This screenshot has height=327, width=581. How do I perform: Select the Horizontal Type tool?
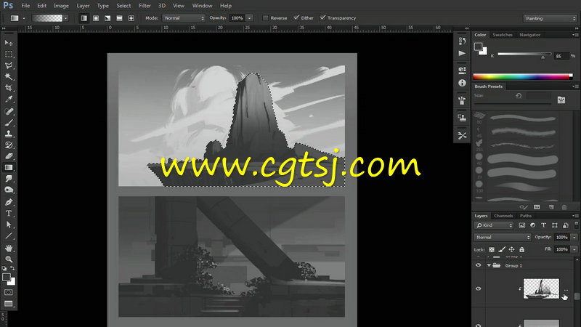pyautogui.click(x=9, y=213)
